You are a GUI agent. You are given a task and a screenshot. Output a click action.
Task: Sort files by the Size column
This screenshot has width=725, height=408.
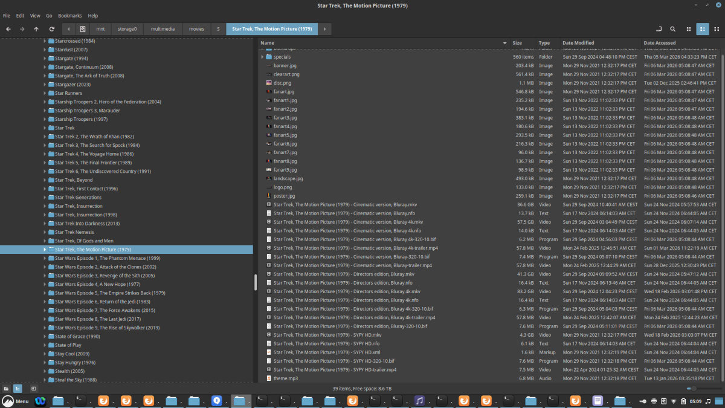pos(517,43)
